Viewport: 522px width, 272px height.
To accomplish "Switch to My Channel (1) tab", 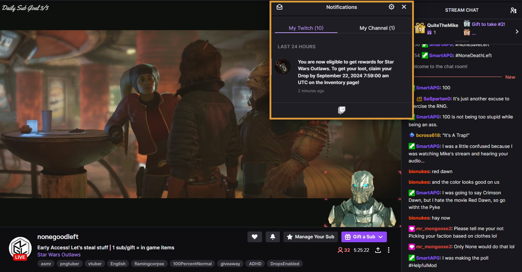I will pos(377,28).
